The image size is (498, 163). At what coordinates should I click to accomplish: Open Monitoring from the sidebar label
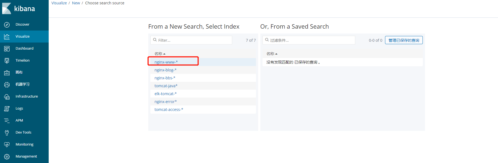pos(24,144)
